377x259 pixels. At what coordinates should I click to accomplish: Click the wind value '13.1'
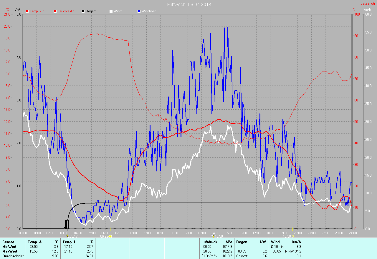297,256
